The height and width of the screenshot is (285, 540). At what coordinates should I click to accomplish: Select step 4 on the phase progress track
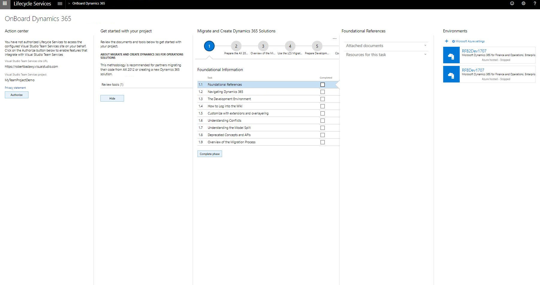point(290,46)
